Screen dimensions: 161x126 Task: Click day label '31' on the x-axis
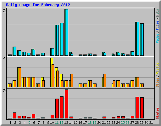click(151, 123)
